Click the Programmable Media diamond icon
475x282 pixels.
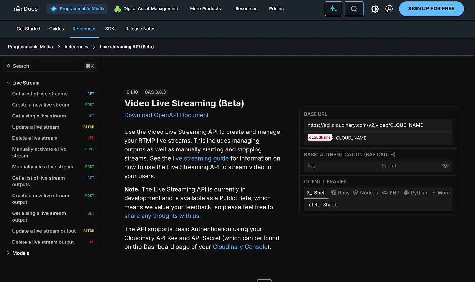pyautogui.click(x=54, y=9)
